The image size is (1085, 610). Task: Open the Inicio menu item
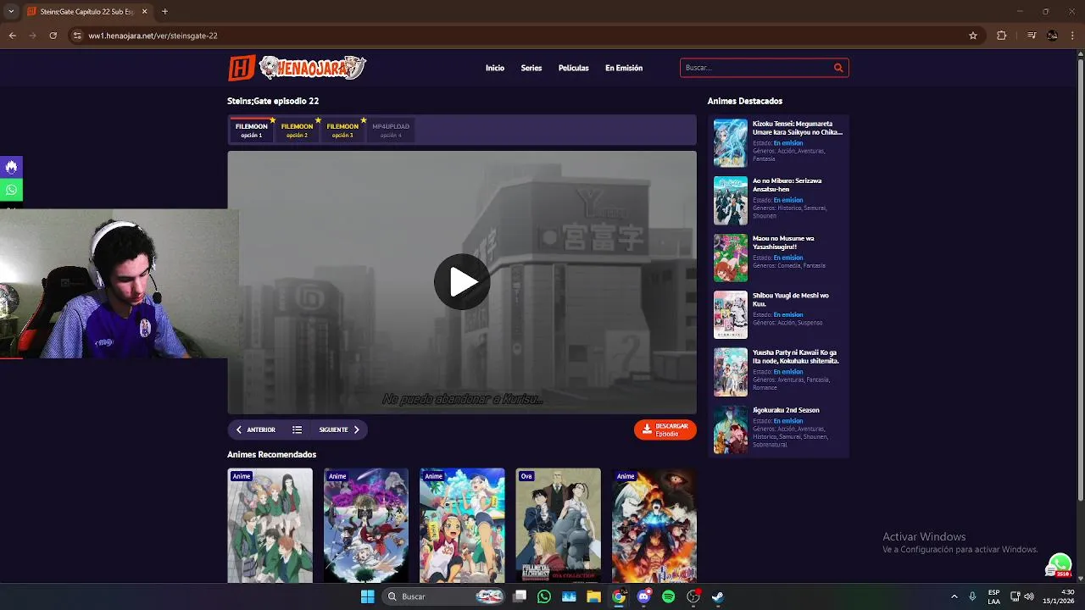[x=495, y=68]
